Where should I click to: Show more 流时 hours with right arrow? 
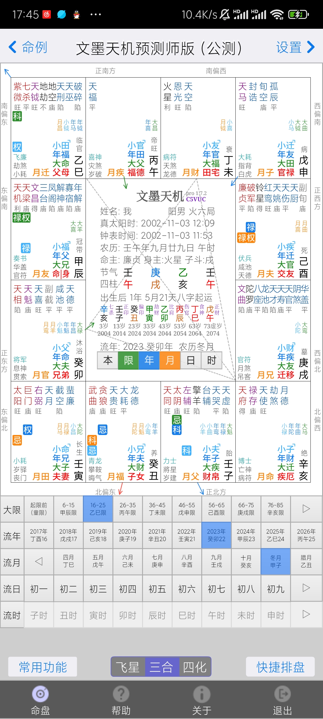coord(306,614)
